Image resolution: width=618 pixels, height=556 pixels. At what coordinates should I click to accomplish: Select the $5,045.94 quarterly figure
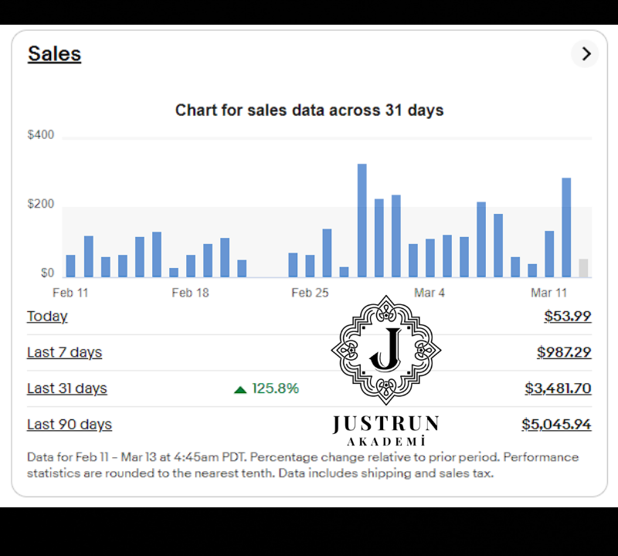click(x=557, y=424)
